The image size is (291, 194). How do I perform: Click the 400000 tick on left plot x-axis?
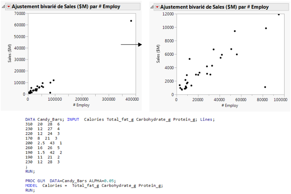coord(132,99)
